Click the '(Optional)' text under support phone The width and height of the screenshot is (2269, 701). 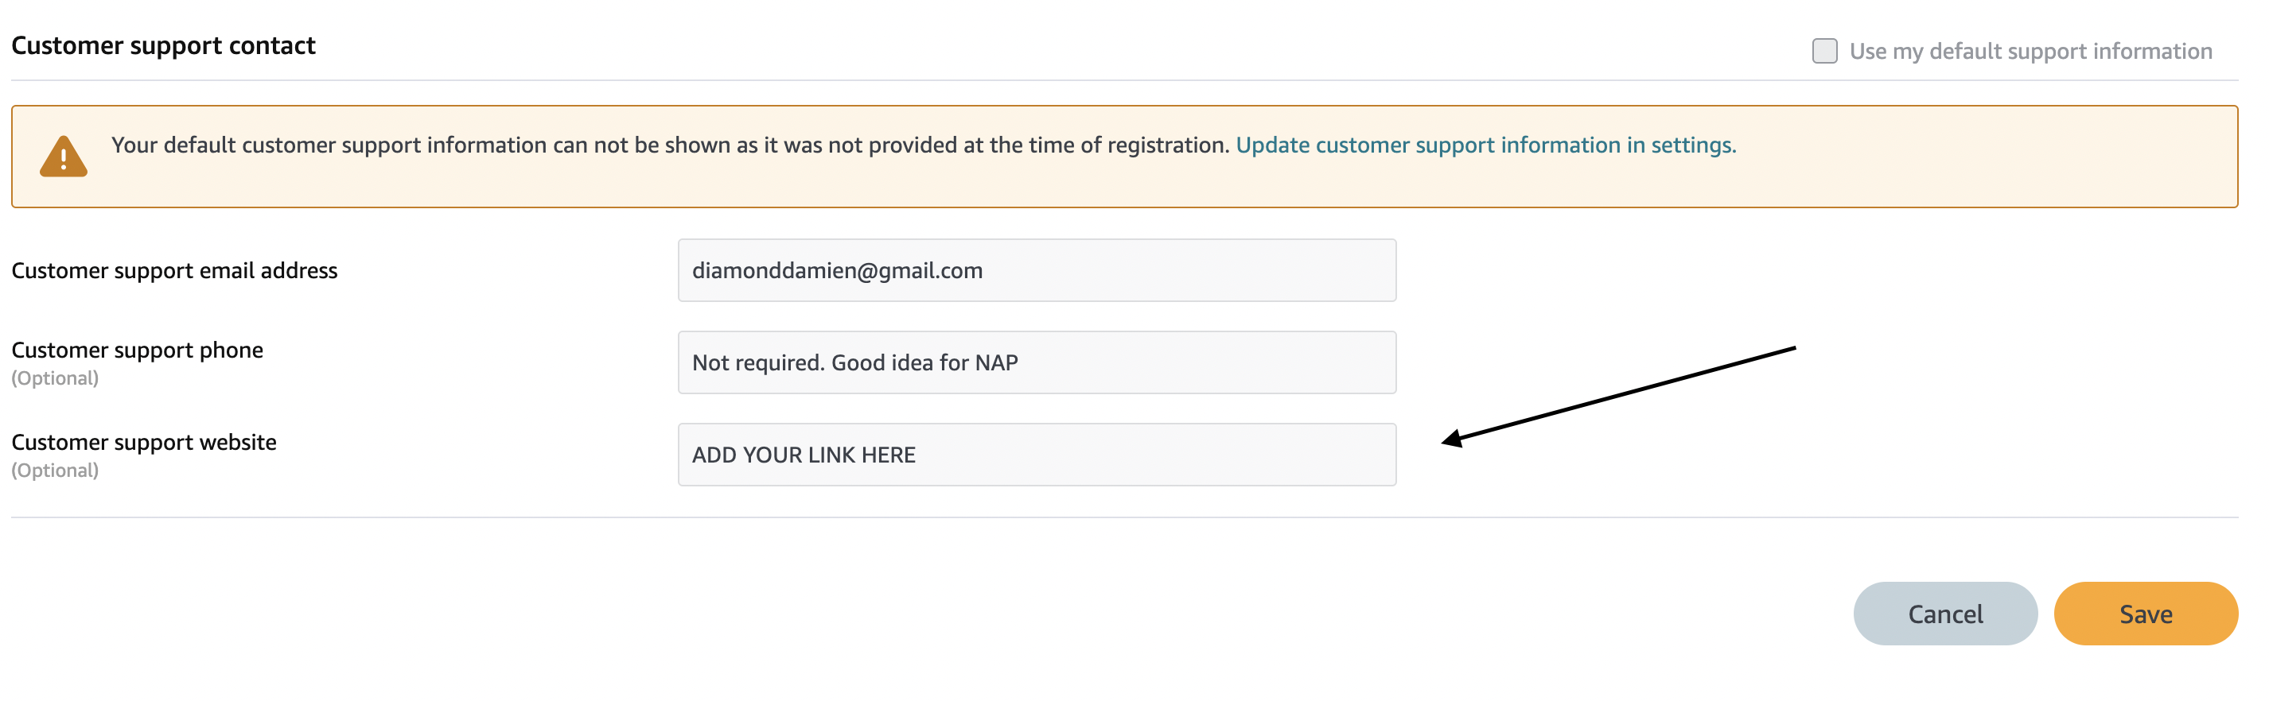(x=55, y=378)
